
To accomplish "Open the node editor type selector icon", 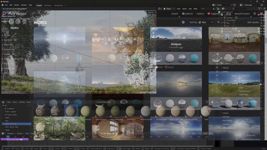I will [x=159, y=9].
